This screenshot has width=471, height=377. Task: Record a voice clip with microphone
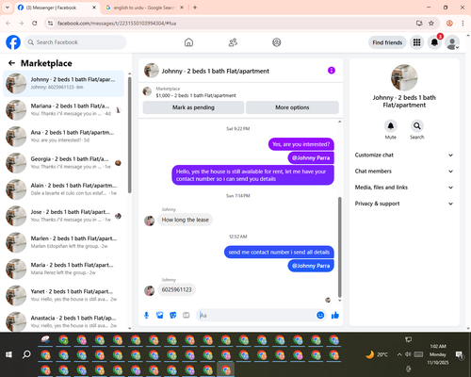146,315
